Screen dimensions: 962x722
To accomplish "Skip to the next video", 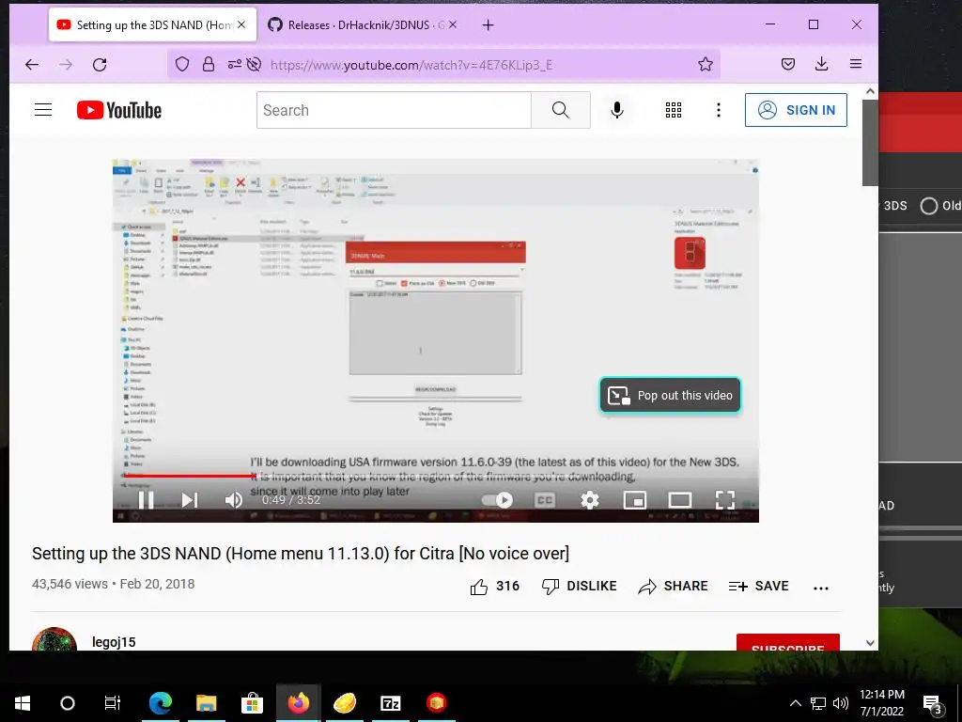I will 190,500.
